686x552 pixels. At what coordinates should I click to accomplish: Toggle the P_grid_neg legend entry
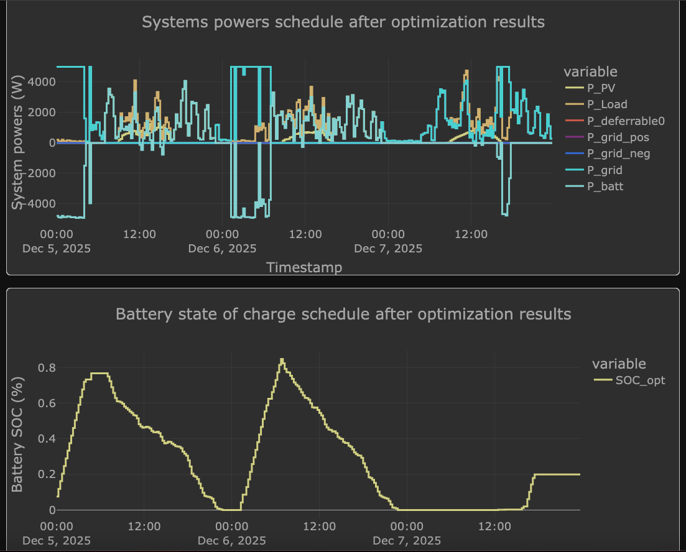(608, 154)
